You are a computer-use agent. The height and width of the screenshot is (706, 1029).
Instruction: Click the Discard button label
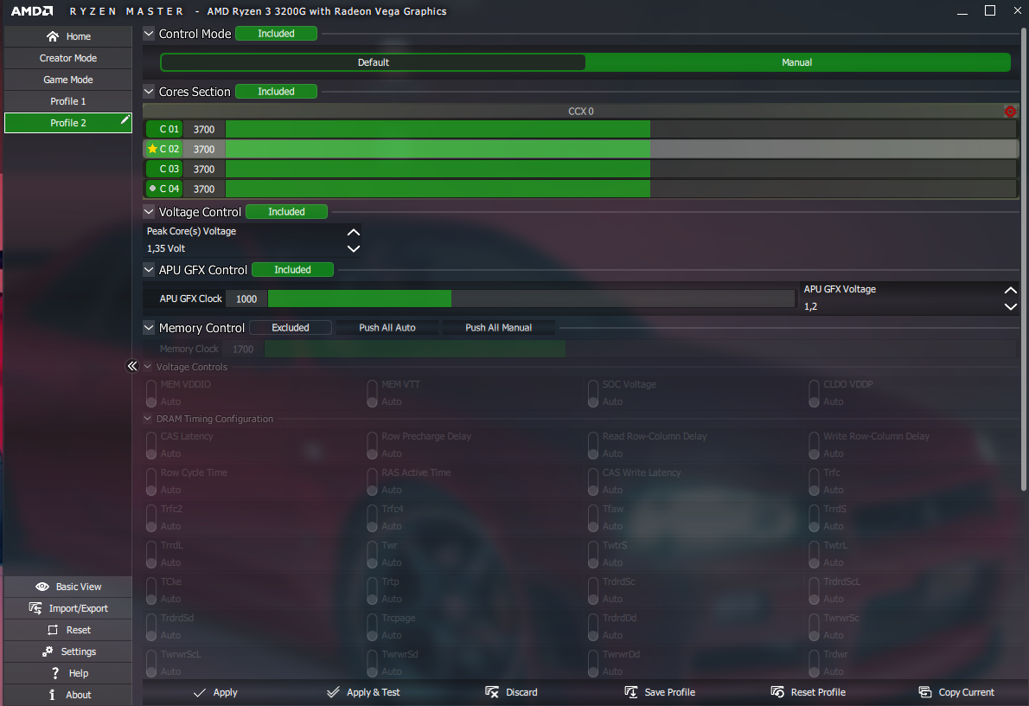click(521, 692)
